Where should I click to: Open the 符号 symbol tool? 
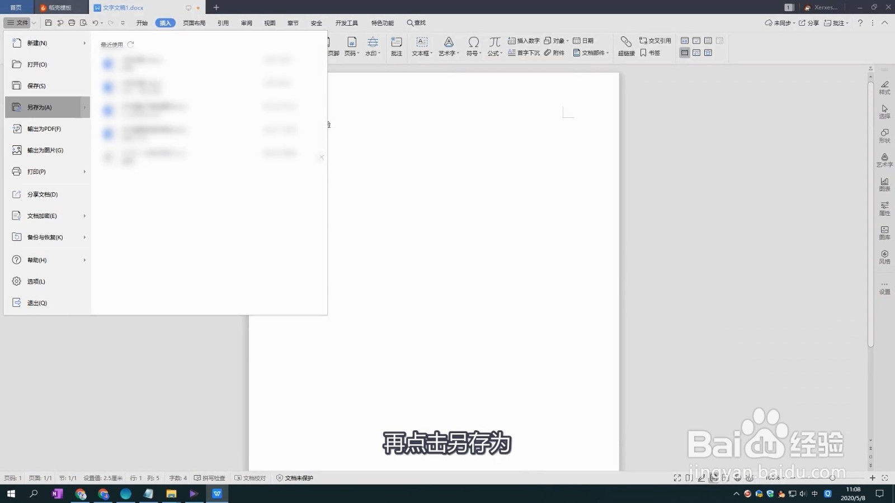pos(474,46)
